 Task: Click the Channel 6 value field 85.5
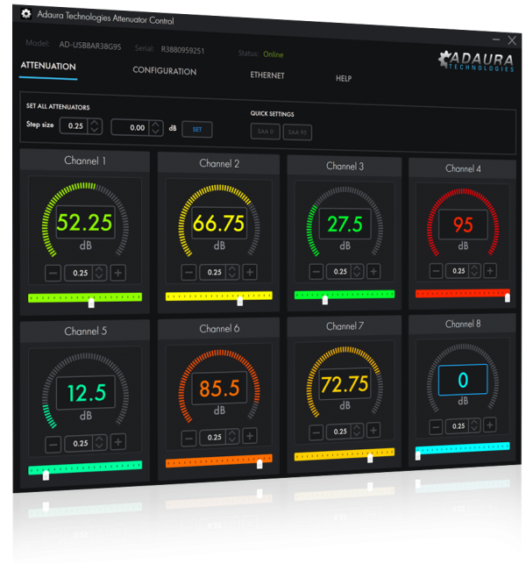tap(219, 389)
